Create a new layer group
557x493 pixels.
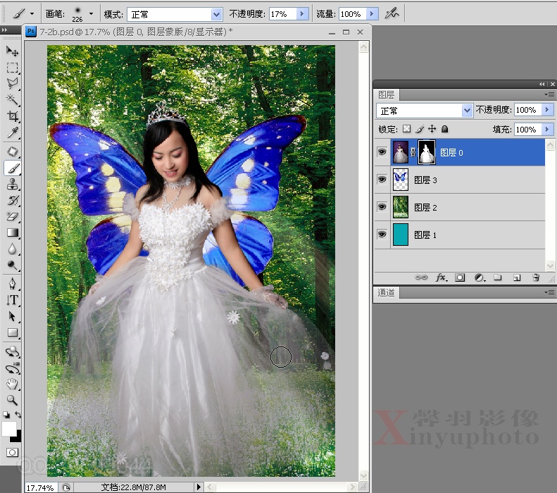pos(498,277)
